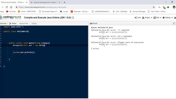Open Cart - GoDaddy bookmark
Image resolution: width=176 pixels, height=99 pixels.
point(120,12)
